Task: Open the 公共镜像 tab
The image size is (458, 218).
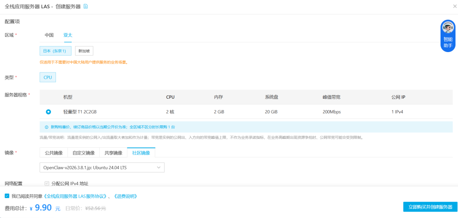Action: (x=54, y=152)
